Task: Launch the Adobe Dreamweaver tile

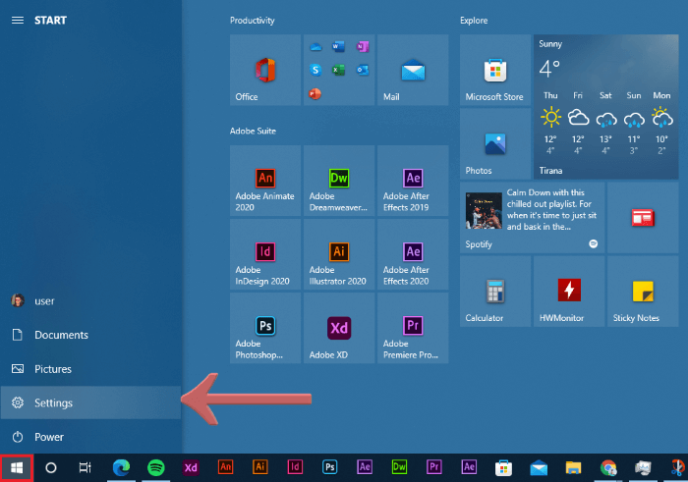Action: pyautogui.click(x=339, y=181)
